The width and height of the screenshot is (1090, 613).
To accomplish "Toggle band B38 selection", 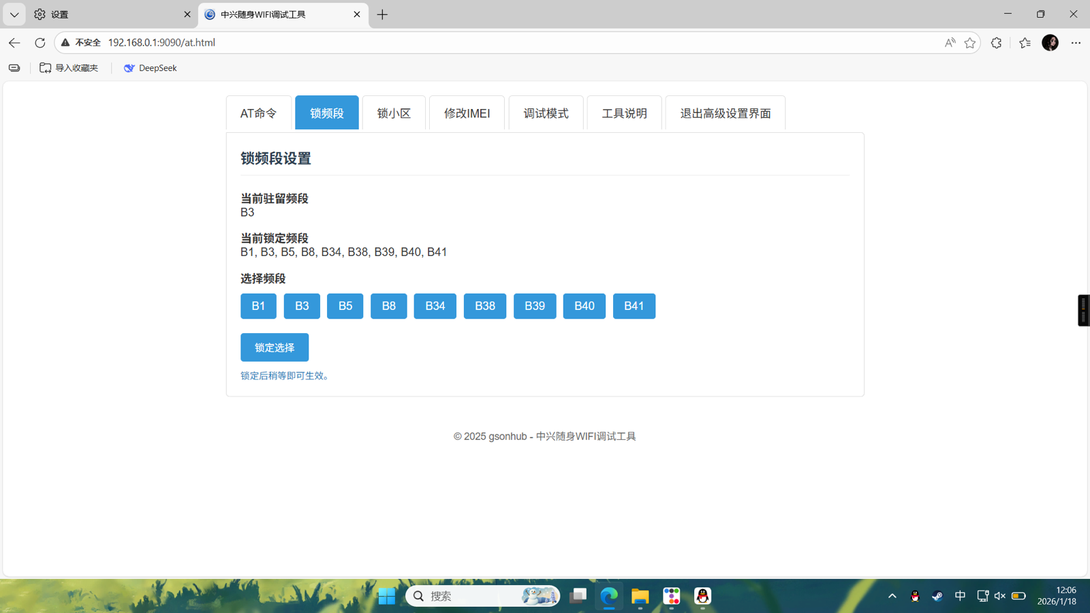I will point(485,306).
